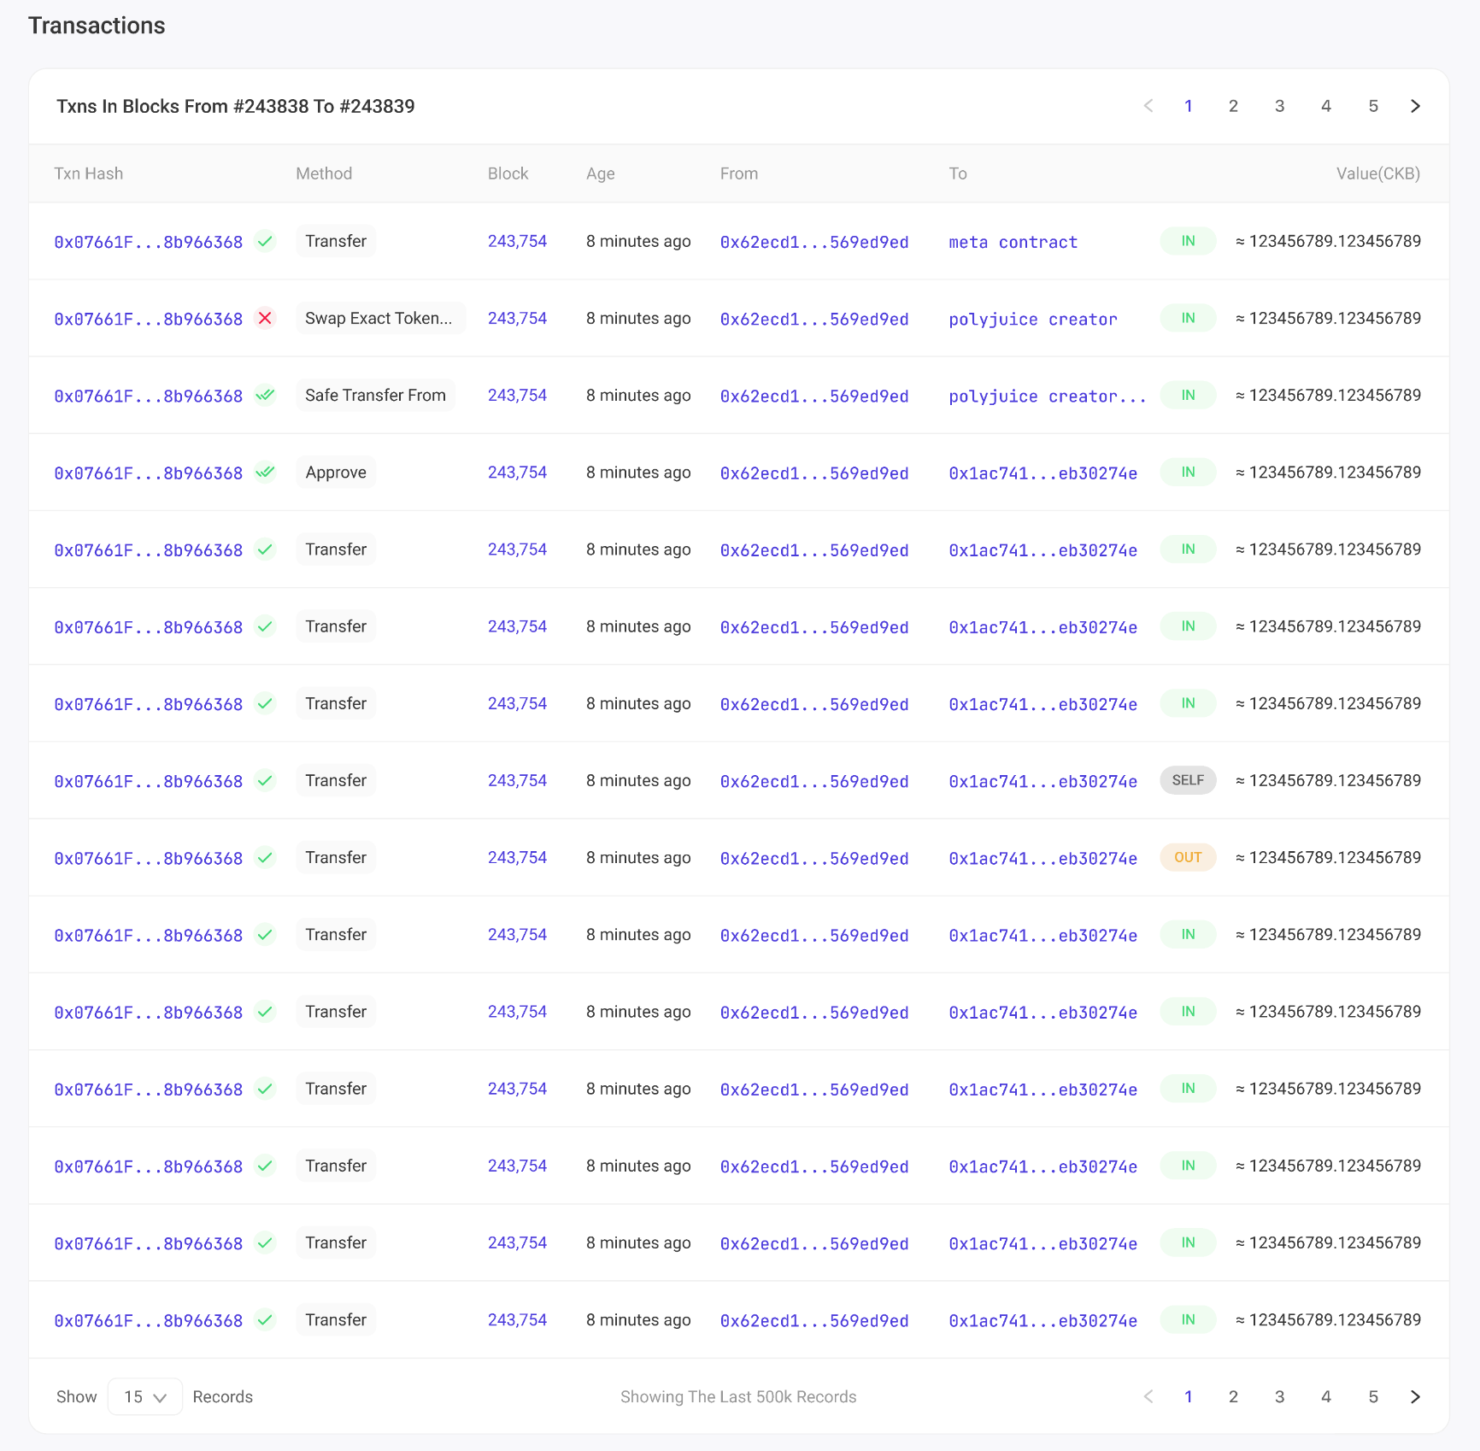This screenshot has height=1451, width=1480.
Task: Click the orange OUT badge on its Transfer row
Action: (x=1188, y=857)
